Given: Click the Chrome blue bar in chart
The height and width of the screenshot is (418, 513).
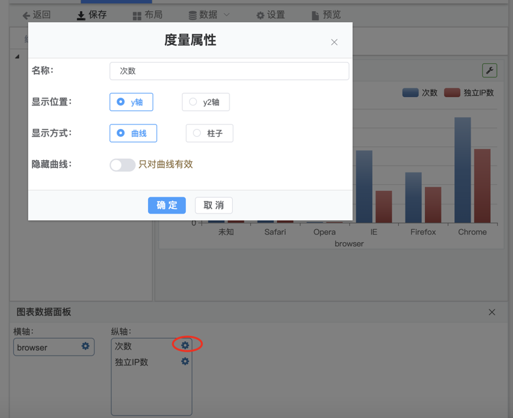Looking at the screenshot, I should pos(463,170).
